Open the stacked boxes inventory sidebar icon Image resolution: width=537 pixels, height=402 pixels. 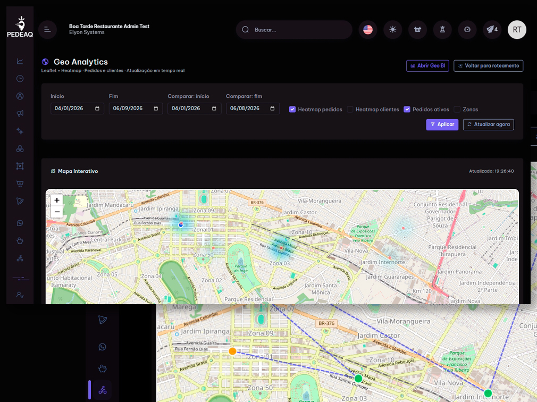click(x=20, y=148)
